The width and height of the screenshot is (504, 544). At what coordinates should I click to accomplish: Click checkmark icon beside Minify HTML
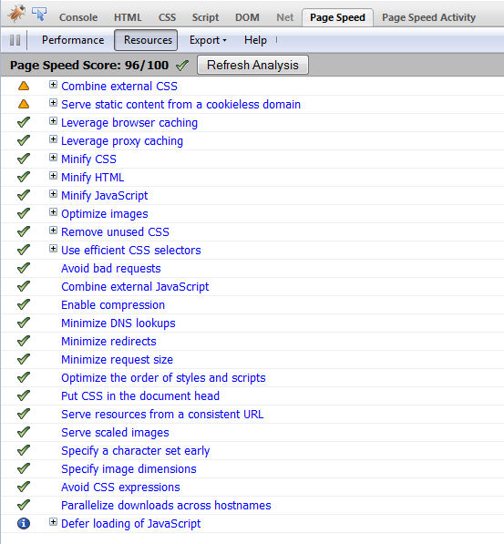[x=24, y=177]
